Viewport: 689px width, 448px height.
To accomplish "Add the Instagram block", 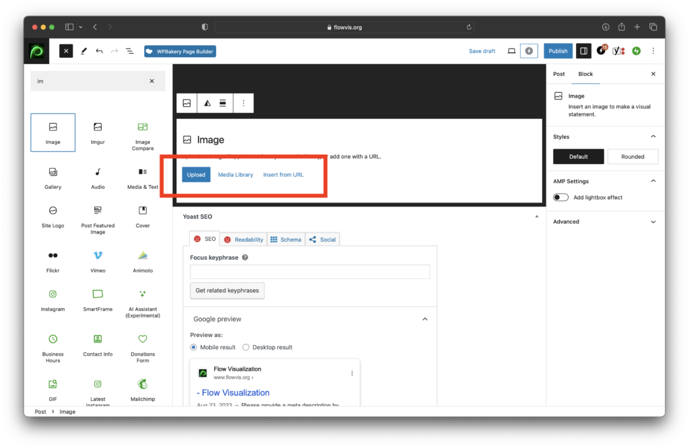I will point(52,294).
